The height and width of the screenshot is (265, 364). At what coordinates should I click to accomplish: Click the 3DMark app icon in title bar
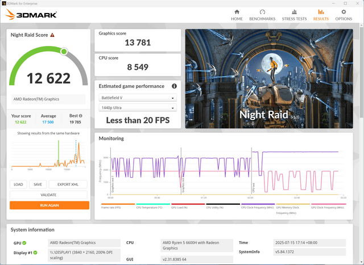tap(4, 3)
